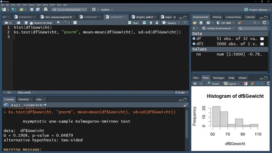Open Project: (None) dropdown
Image resolution: width=272 pixels, height=153 pixels.
click(257, 10)
